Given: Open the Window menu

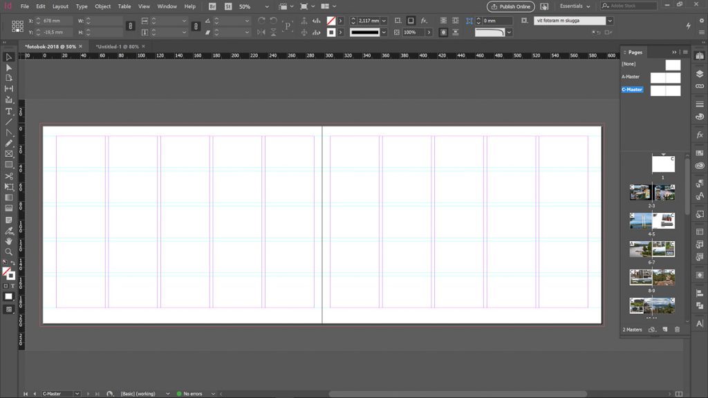Looking at the screenshot, I should tap(167, 6).
